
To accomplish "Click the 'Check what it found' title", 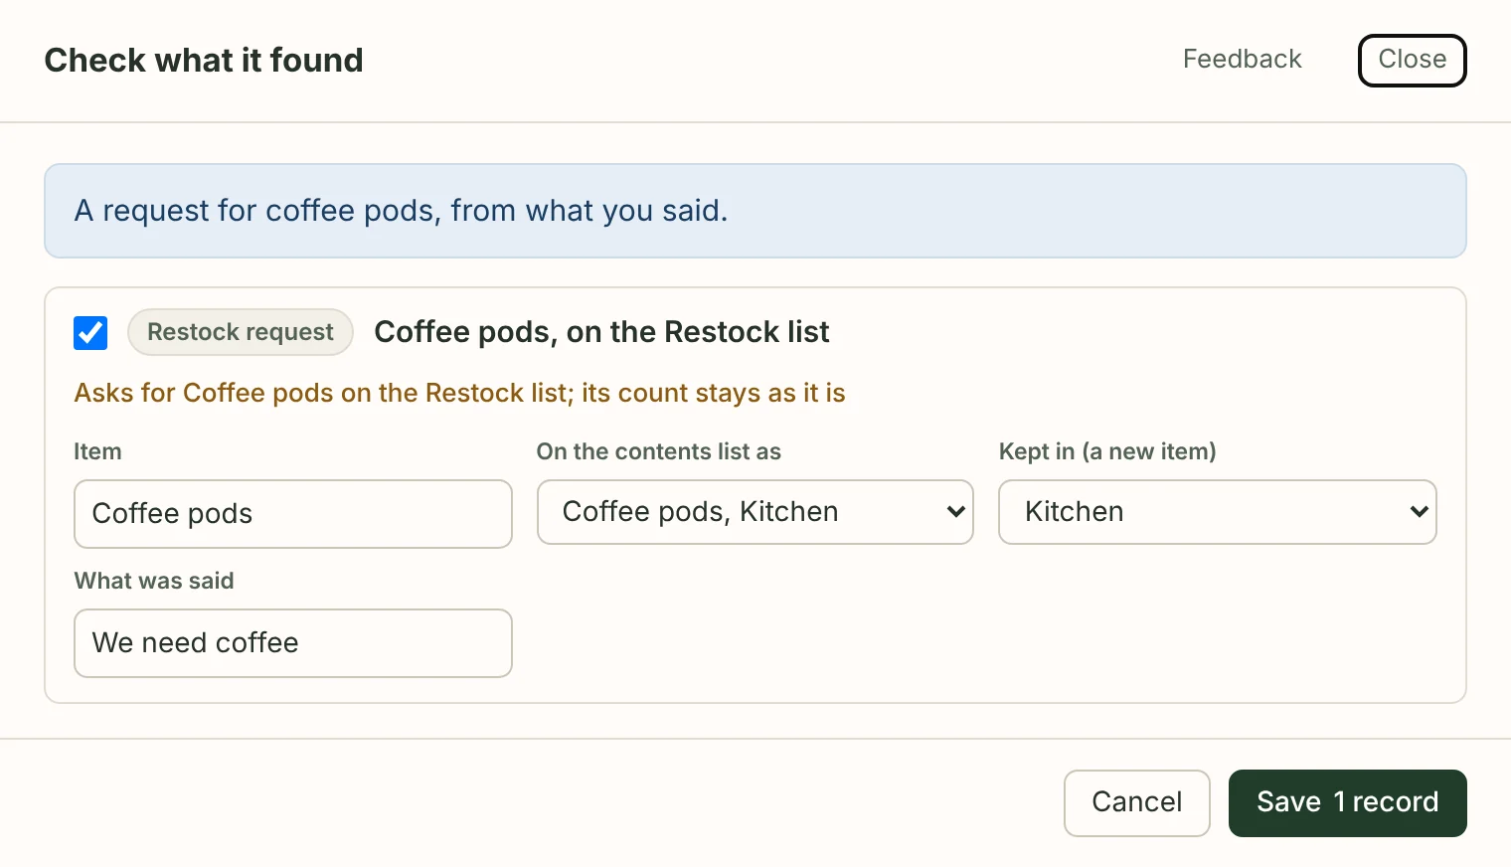I will click(x=204, y=61).
